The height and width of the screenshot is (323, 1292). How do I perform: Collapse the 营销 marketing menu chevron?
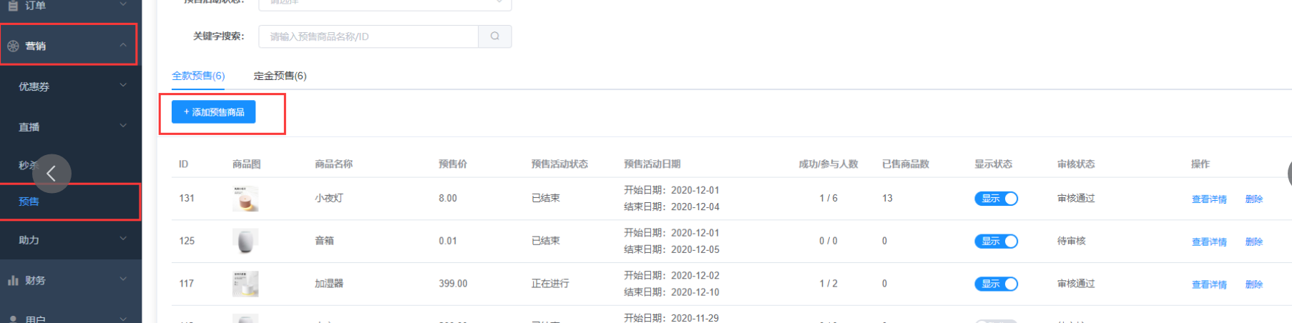coord(123,45)
